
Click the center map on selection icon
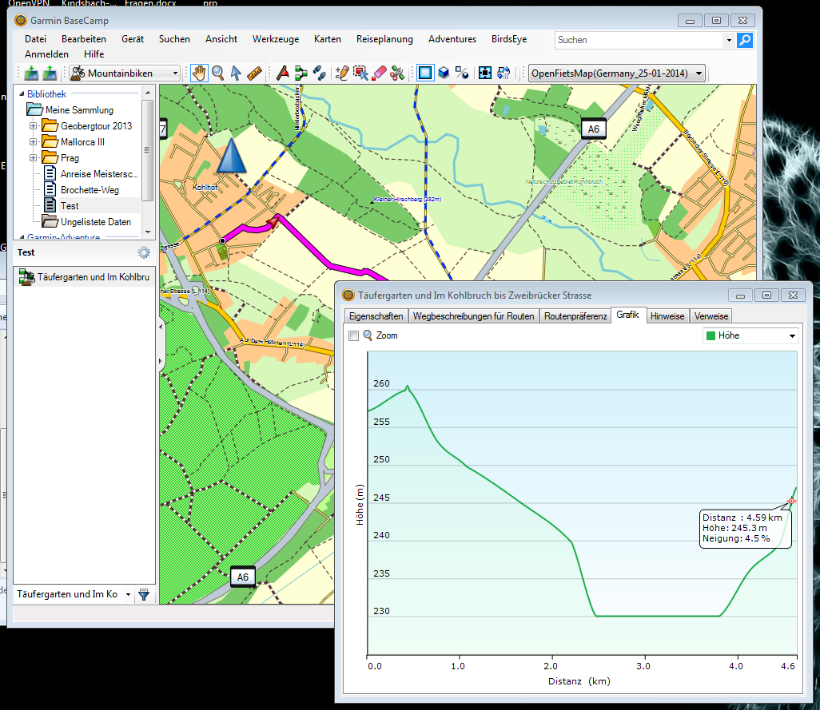coord(485,73)
